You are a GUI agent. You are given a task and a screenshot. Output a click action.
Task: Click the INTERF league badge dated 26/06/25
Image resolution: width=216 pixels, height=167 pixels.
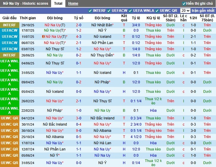click(x=10, y=55)
